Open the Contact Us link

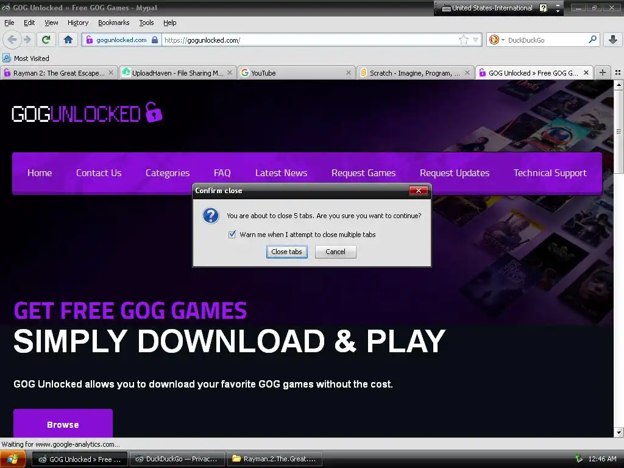[99, 172]
